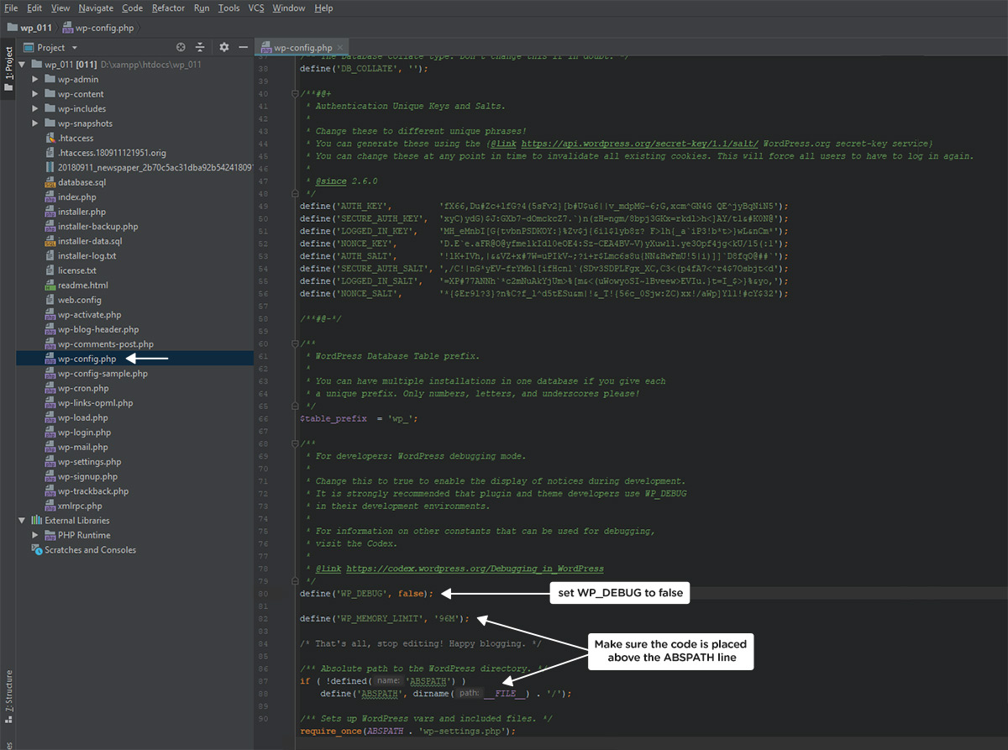Open the Tools menu

(228, 8)
